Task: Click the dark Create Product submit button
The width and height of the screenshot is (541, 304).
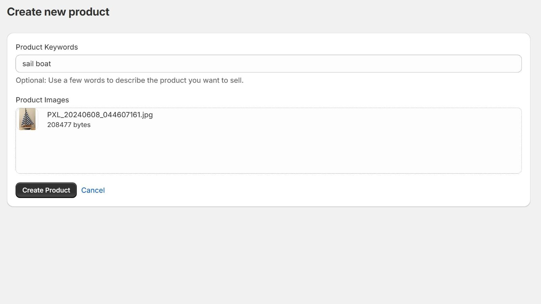Action: point(46,190)
